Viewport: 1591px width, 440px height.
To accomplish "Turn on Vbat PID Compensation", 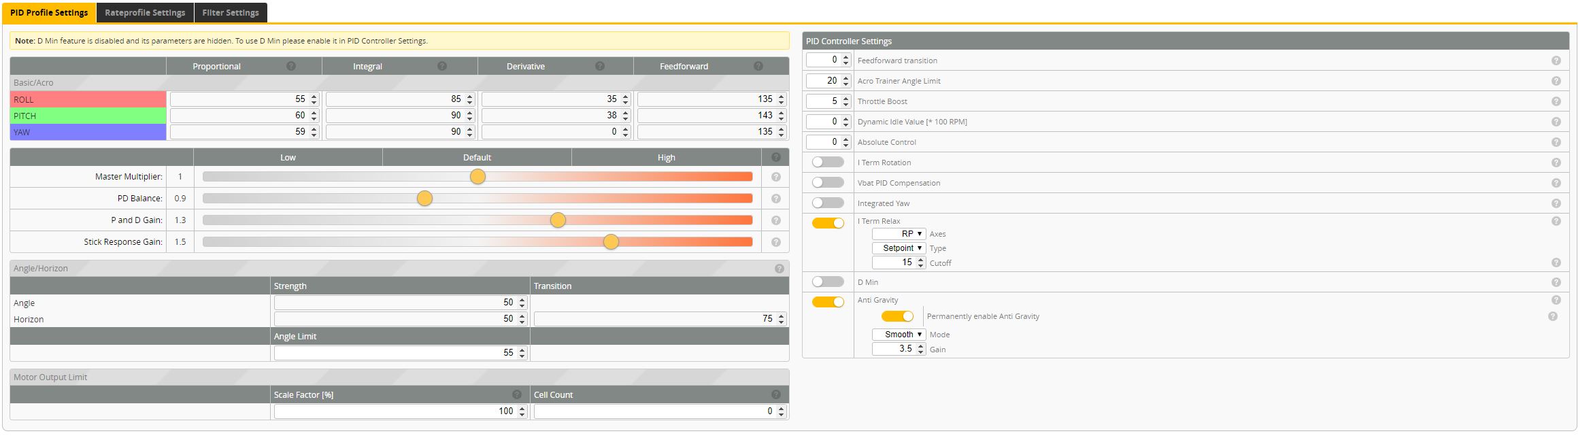I will tap(828, 182).
